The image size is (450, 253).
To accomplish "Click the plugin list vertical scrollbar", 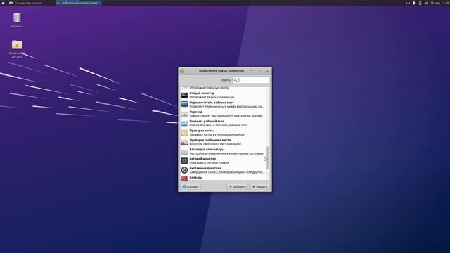I will click(268, 157).
